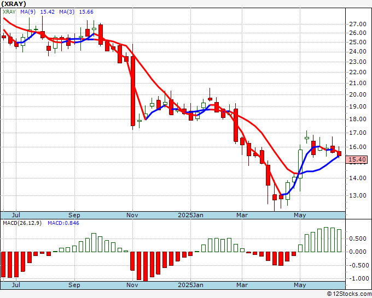This screenshot has width=372, height=298.
Task: Click the MACD(26,12,9) indicator label
Action: click(x=22, y=223)
